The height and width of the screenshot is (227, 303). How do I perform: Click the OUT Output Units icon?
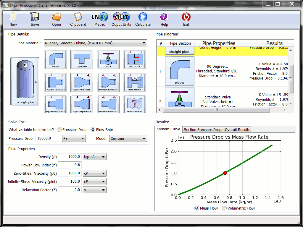click(x=121, y=17)
